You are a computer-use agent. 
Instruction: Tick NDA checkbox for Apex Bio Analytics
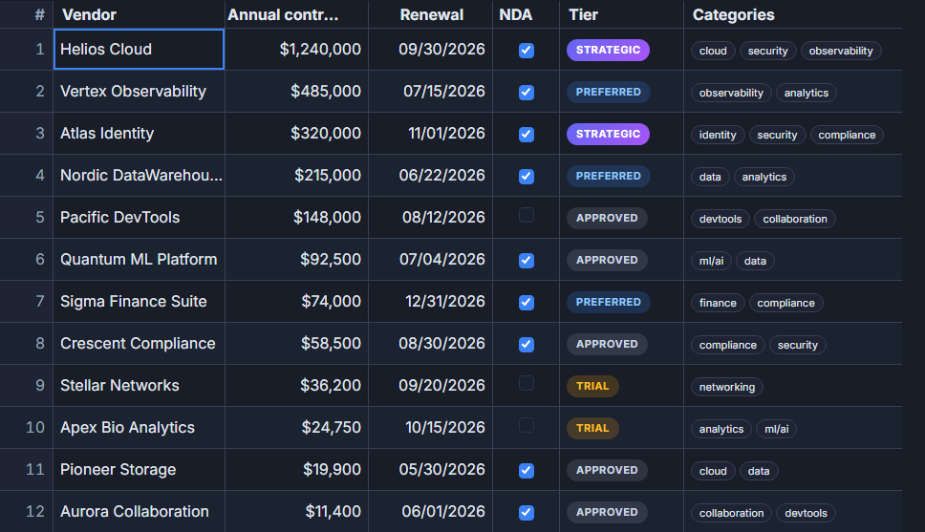527,425
